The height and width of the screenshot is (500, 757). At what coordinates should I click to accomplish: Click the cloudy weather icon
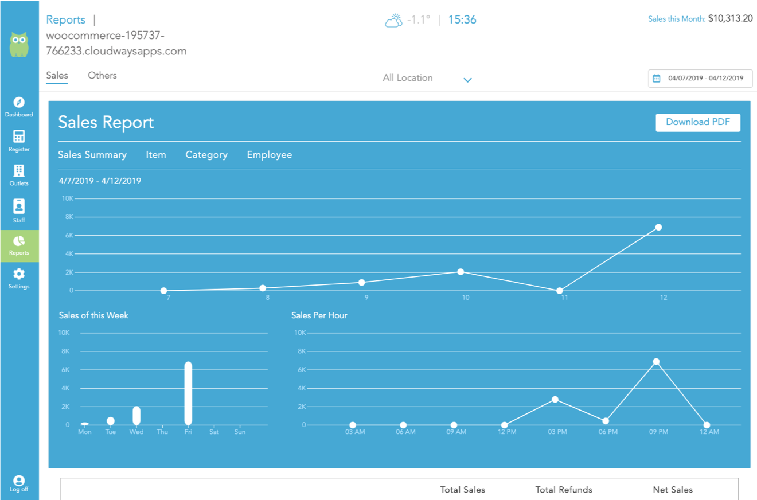393,21
